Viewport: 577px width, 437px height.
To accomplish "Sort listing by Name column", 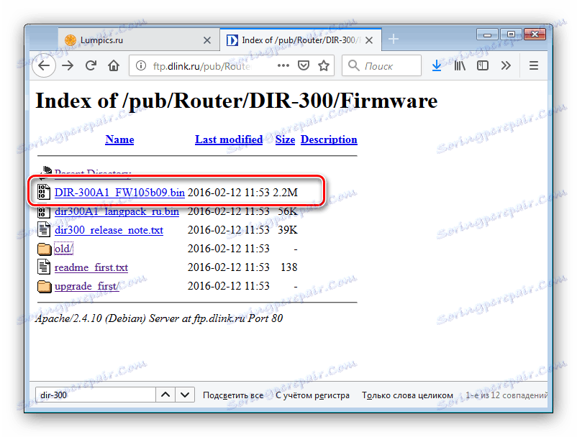I will click(x=119, y=139).
